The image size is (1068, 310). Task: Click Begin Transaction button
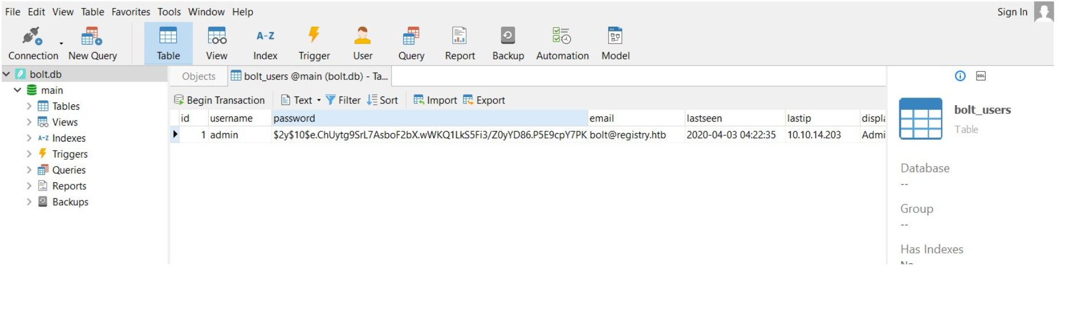point(220,100)
